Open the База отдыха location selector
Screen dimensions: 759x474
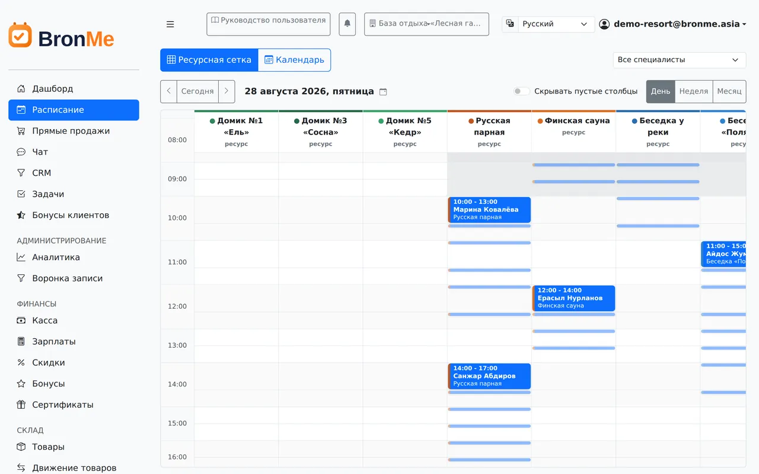tap(426, 24)
